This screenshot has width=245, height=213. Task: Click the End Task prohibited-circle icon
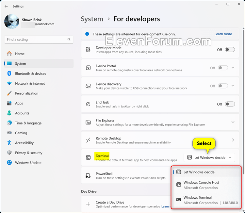88,104
